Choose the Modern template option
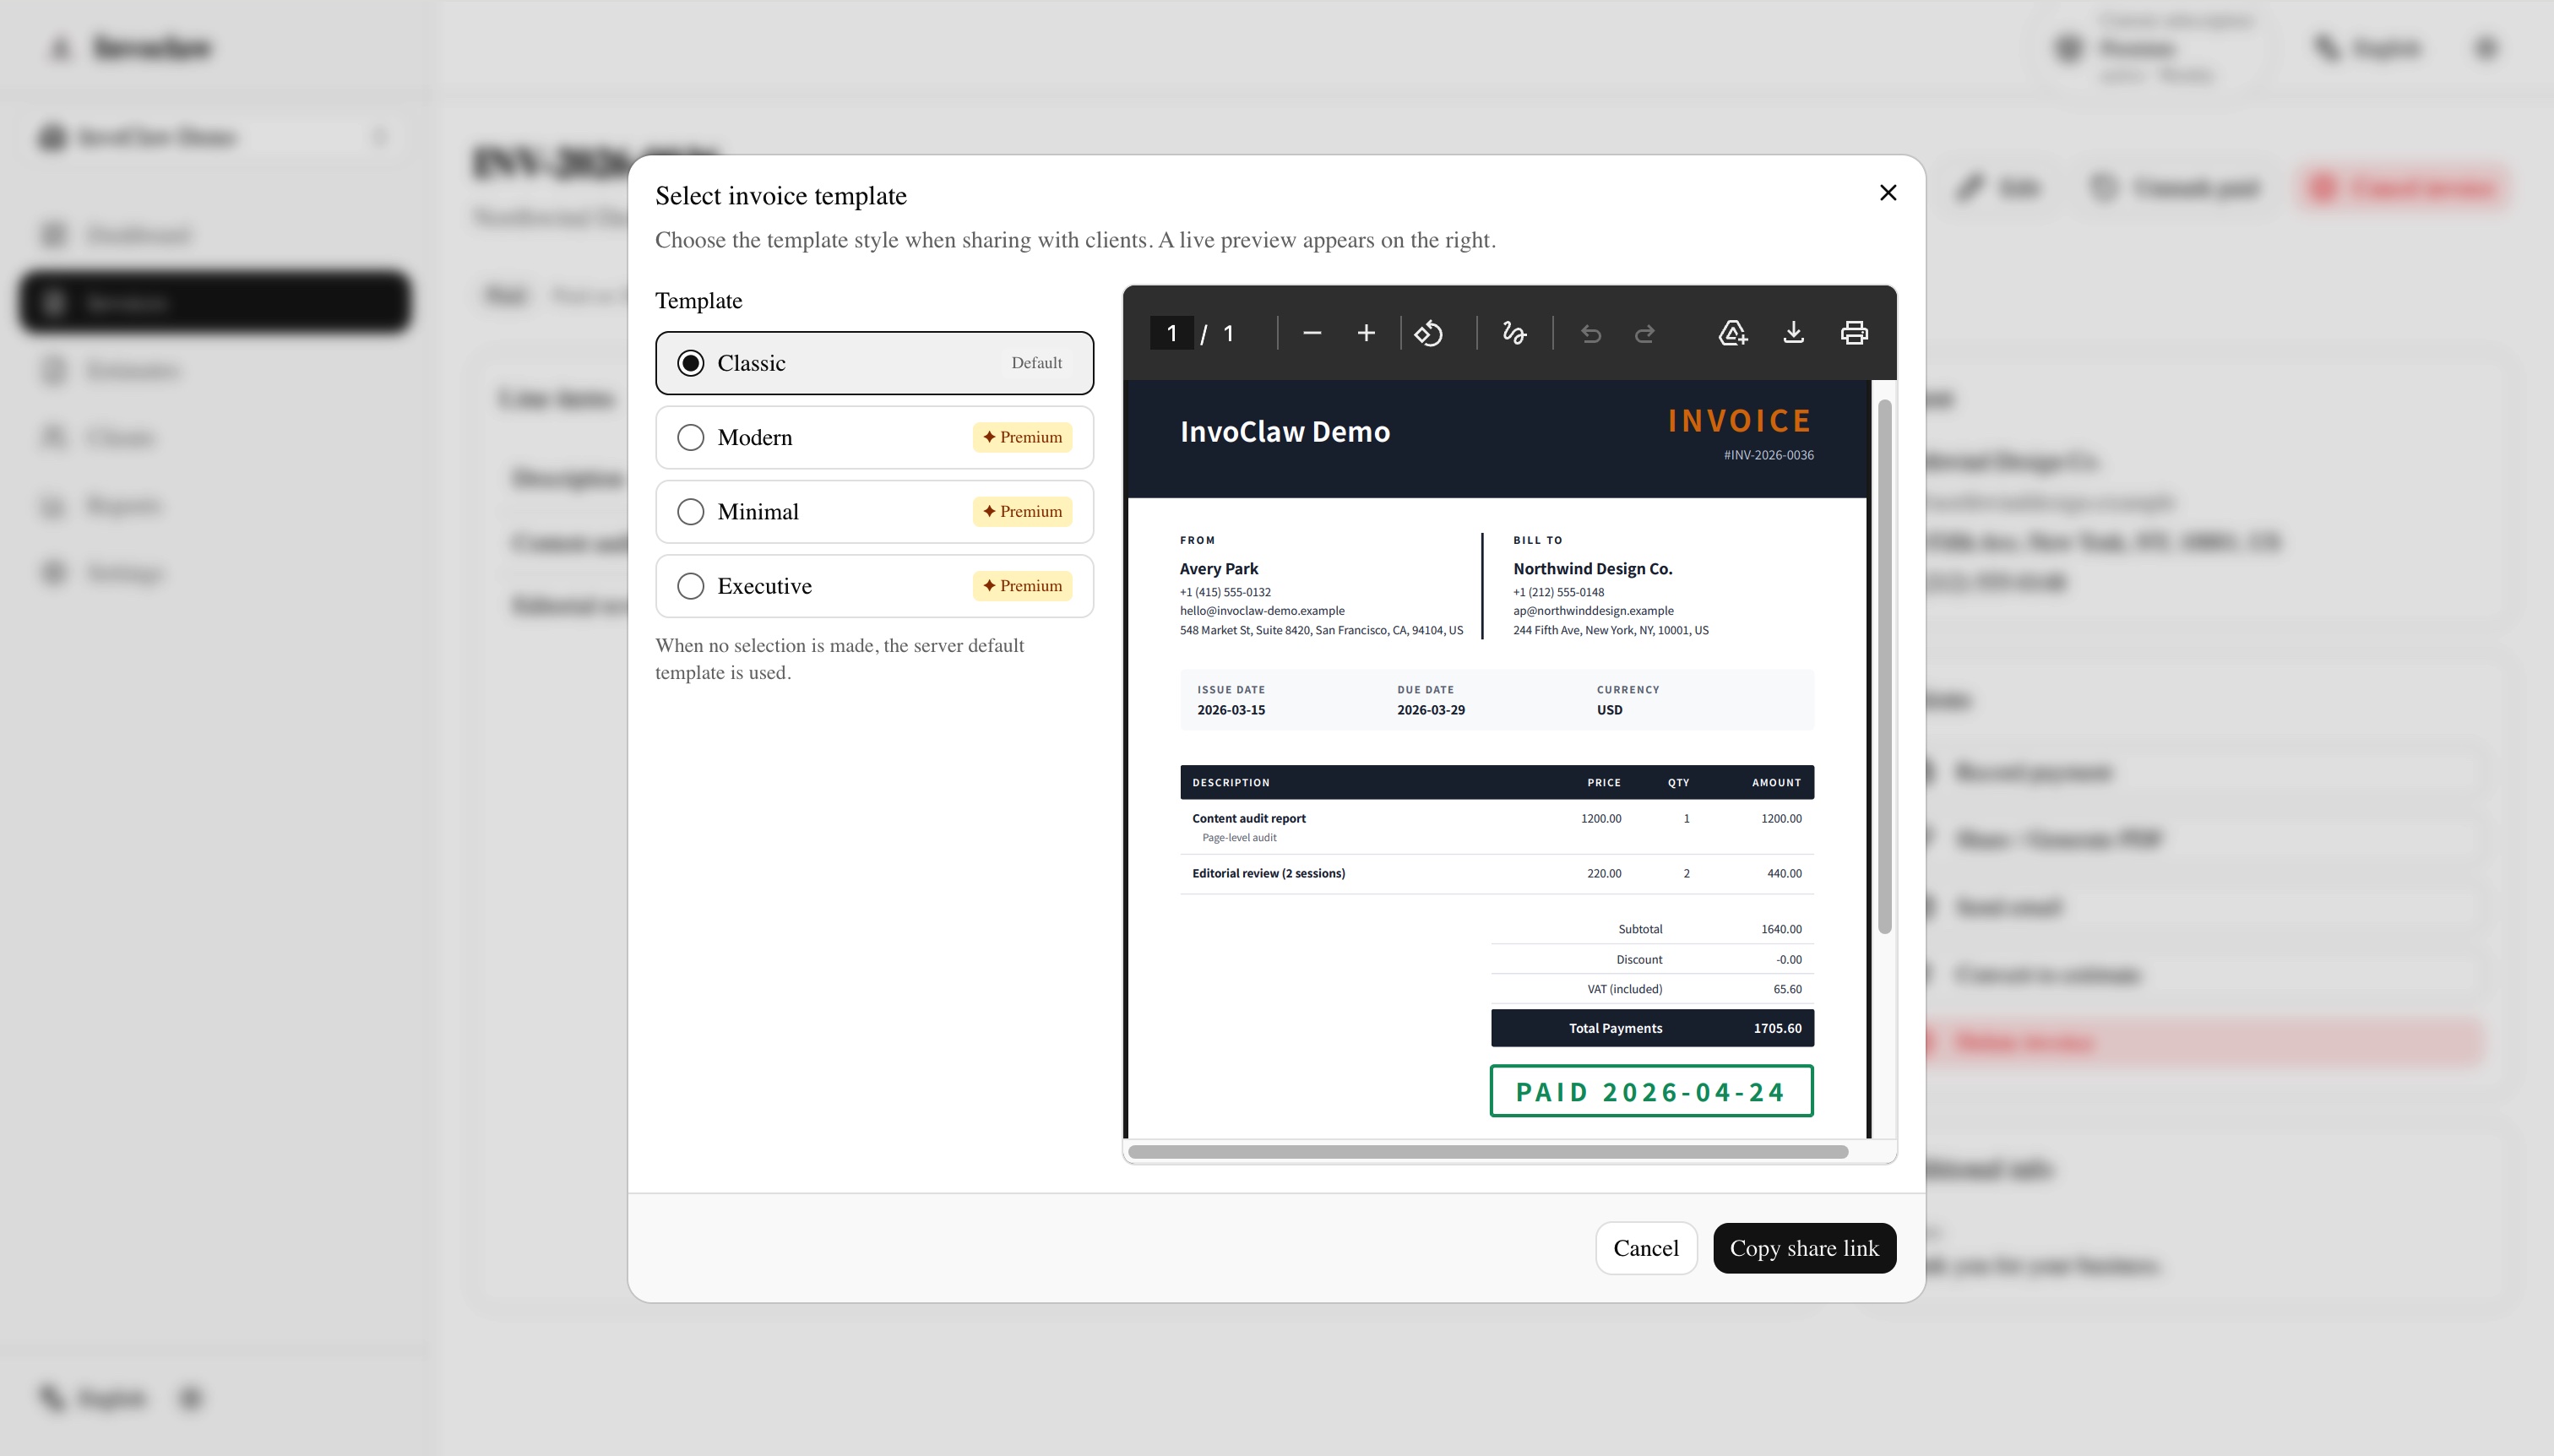 [x=874, y=437]
